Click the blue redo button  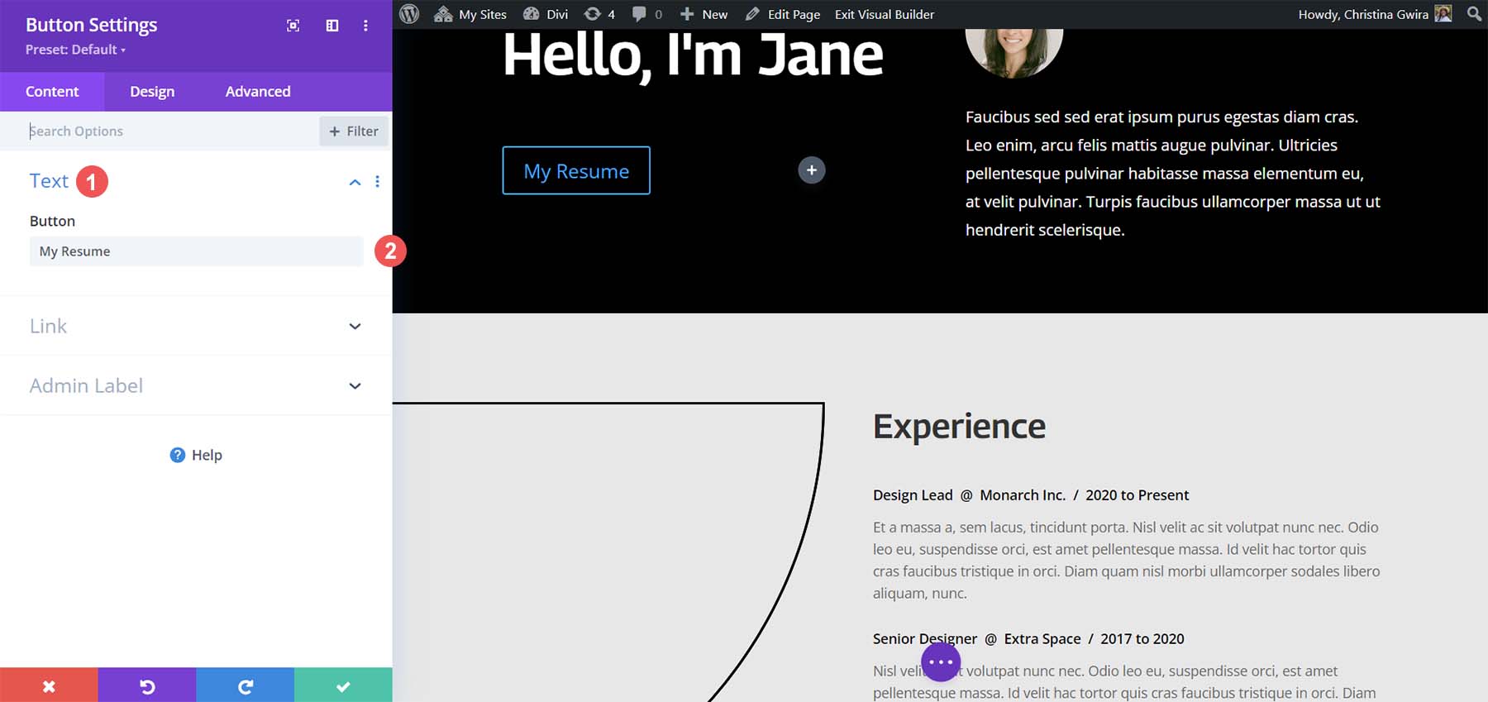[245, 685]
